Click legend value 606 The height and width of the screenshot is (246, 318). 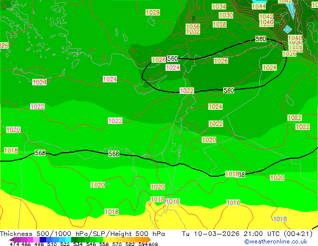[x=153, y=244]
